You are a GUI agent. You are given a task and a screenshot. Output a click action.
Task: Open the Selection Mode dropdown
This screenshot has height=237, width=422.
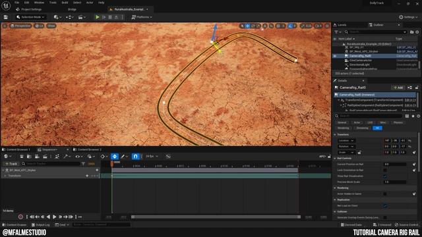pyautogui.click(x=30, y=17)
